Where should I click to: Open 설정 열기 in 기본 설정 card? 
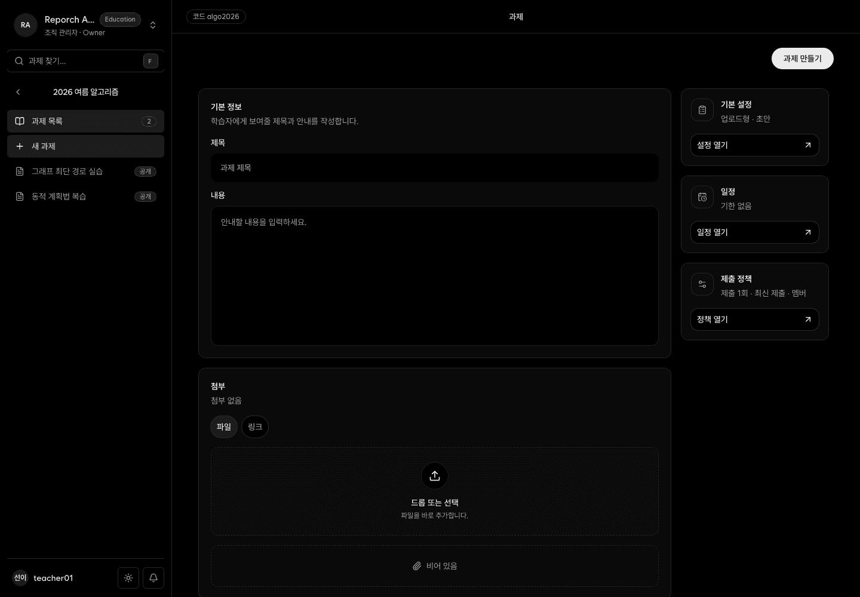pyautogui.click(x=755, y=145)
